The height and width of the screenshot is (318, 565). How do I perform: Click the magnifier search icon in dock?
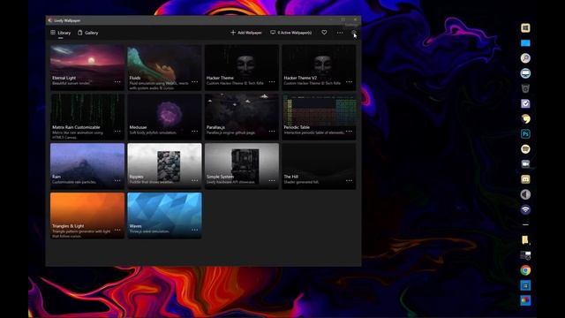525,58
